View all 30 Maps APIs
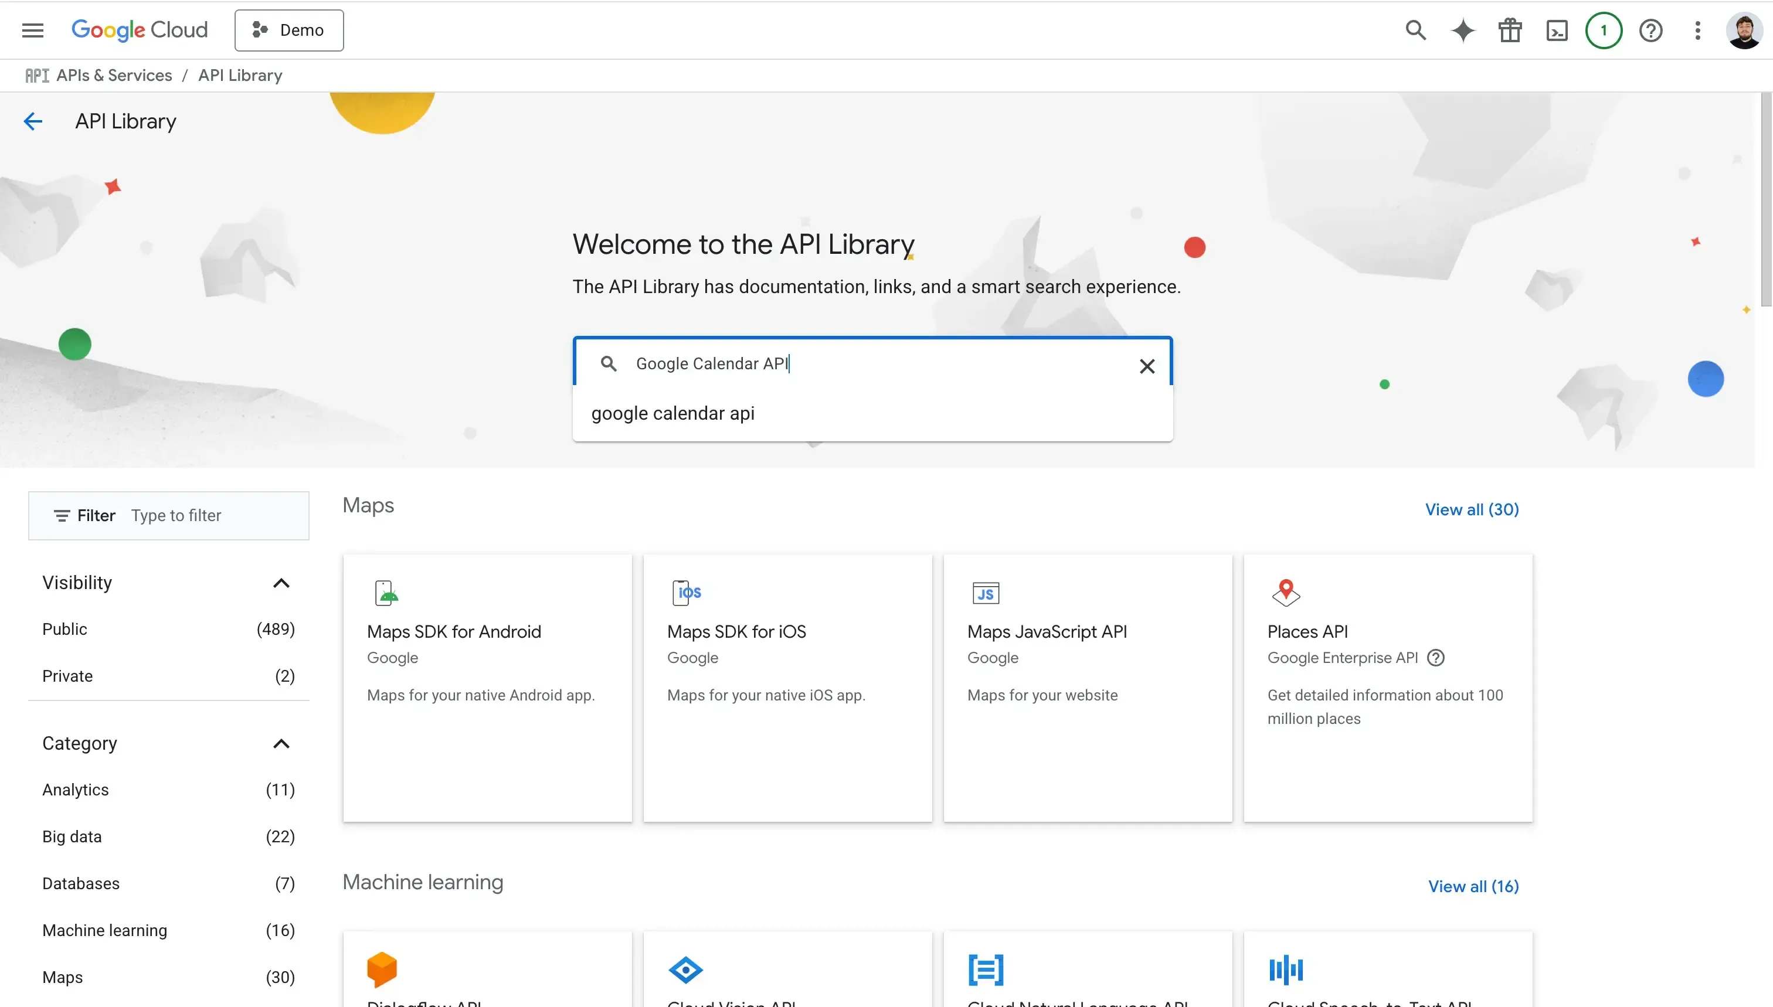The width and height of the screenshot is (1773, 1007). 1472,510
